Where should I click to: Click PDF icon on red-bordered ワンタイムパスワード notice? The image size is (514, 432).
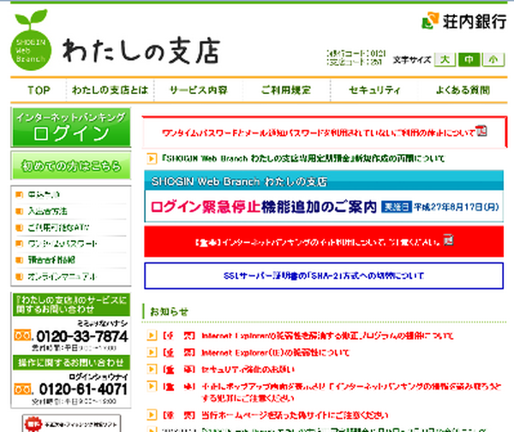[481, 131]
